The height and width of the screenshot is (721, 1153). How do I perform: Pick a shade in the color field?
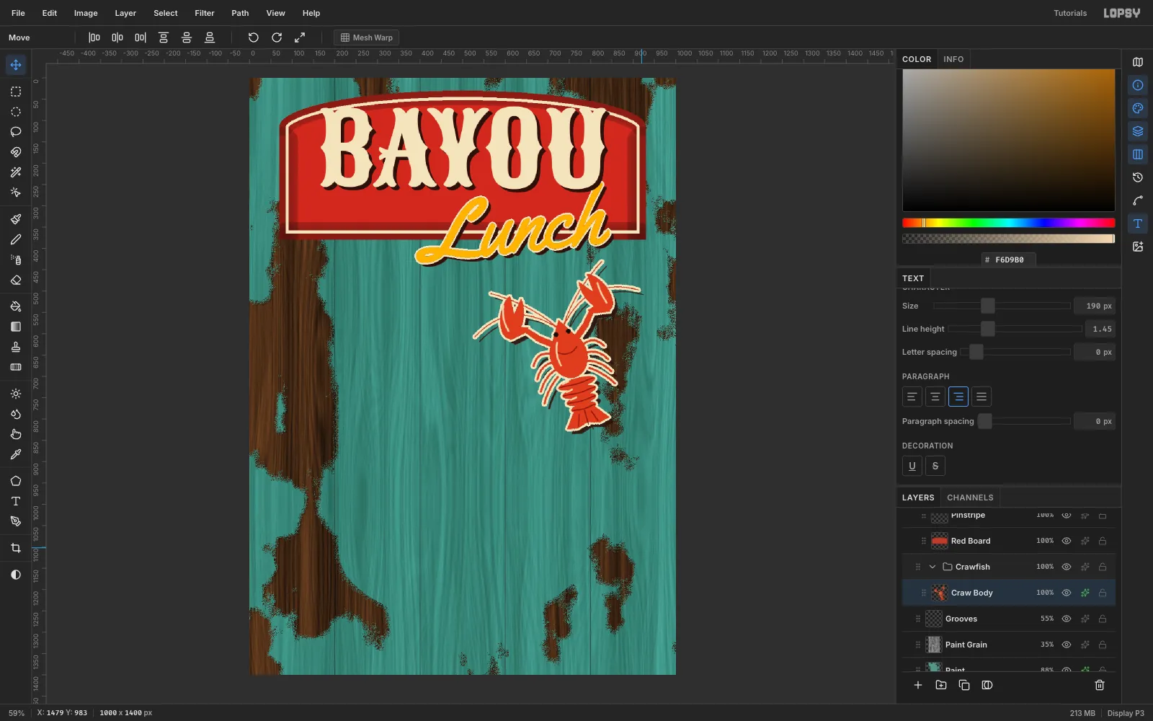[1009, 140]
